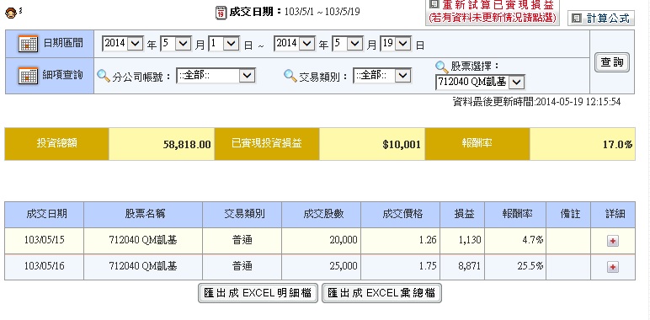The width and height of the screenshot is (650, 320).
Task: Click the calendar icon beside 成交日期
Action: [221, 13]
